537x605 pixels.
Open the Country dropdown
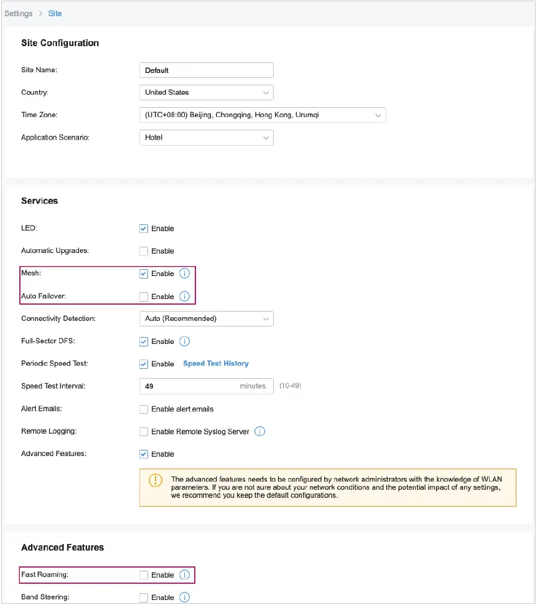[206, 92]
